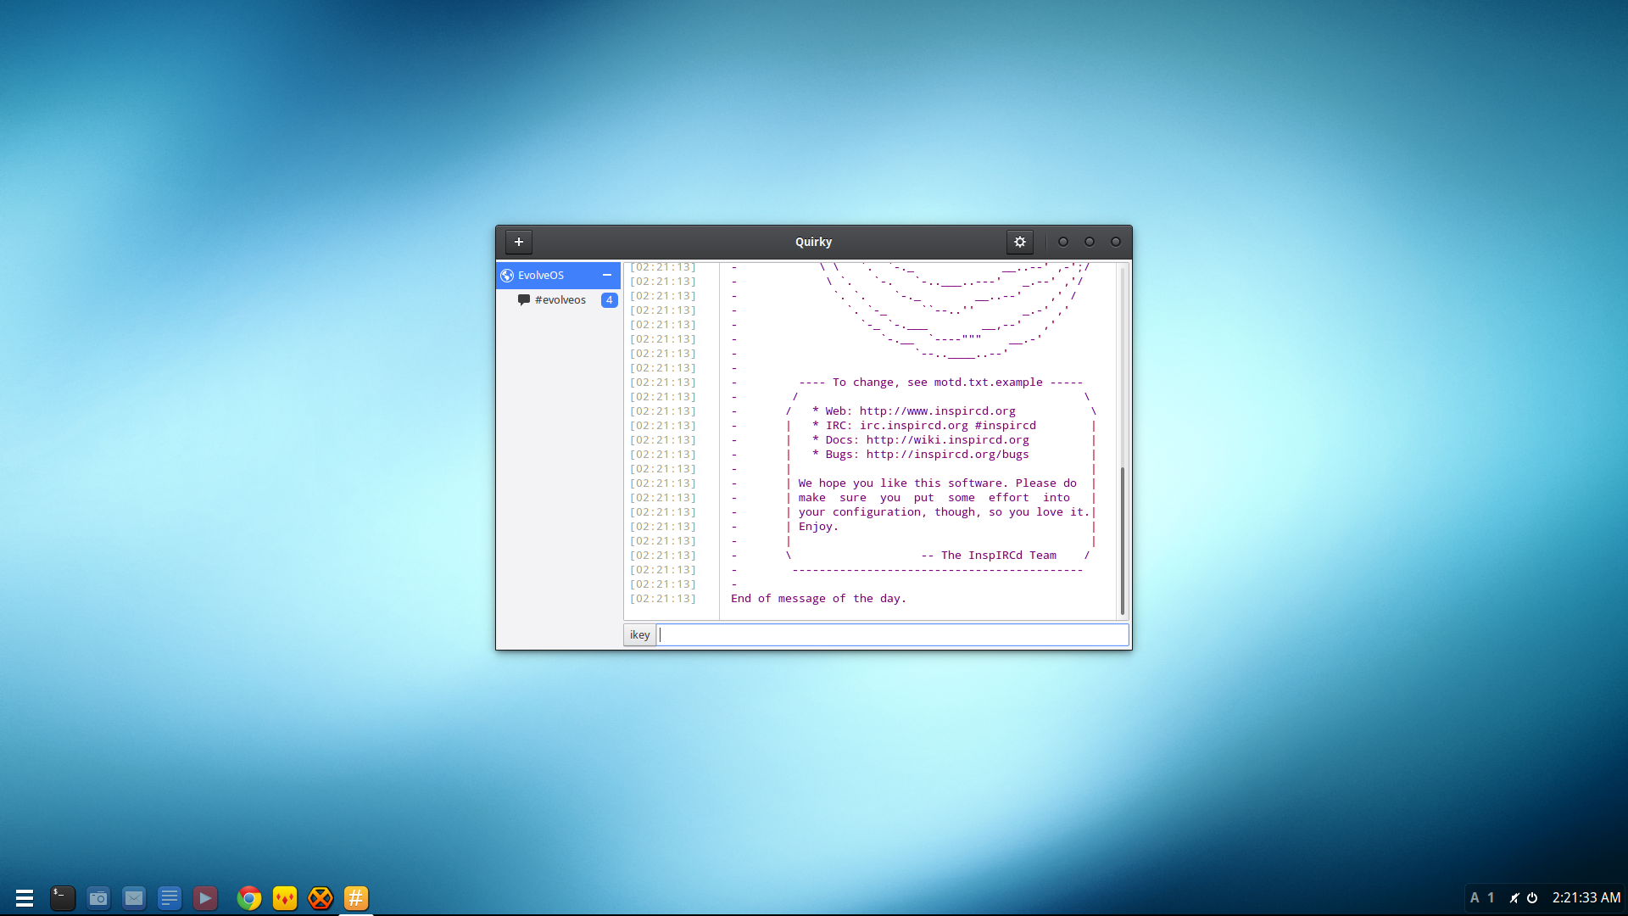This screenshot has height=916, width=1628.
Task: Open the Quirky settings gear menu
Action: (1020, 242)
